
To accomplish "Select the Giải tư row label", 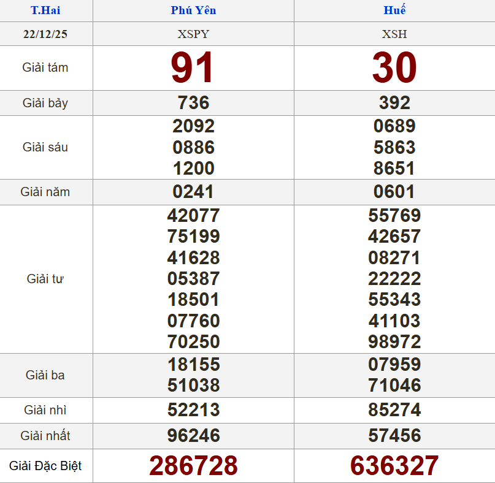I will coord(45,279).
